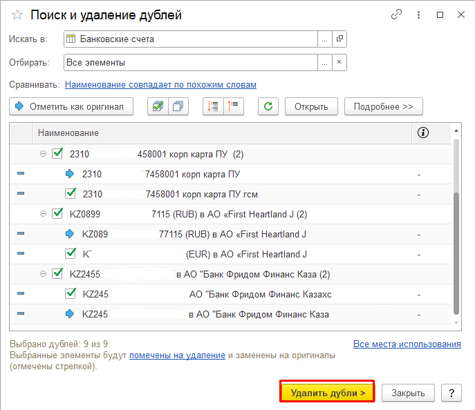Image resolution: width=475 pixels, height=410 pixels.
Task: Clear the Отбирать filter with X
Action: pyautogui.click(x=339, y=63)
